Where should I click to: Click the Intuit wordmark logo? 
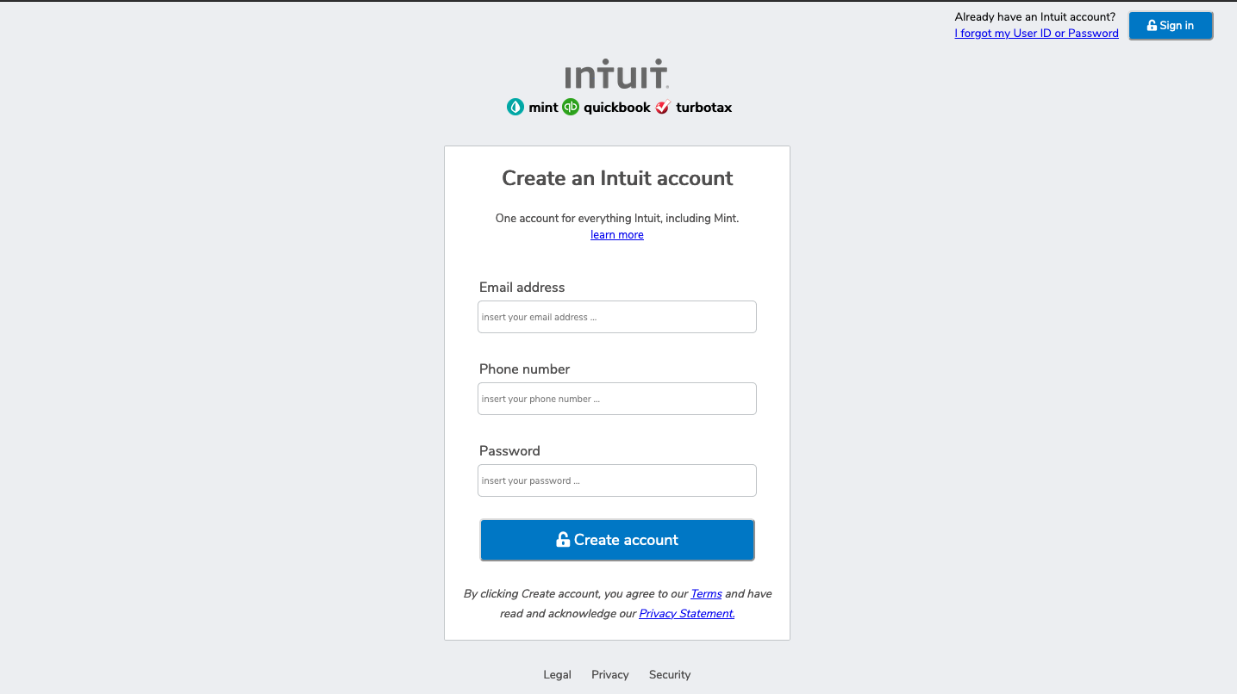tap(616, 74)
